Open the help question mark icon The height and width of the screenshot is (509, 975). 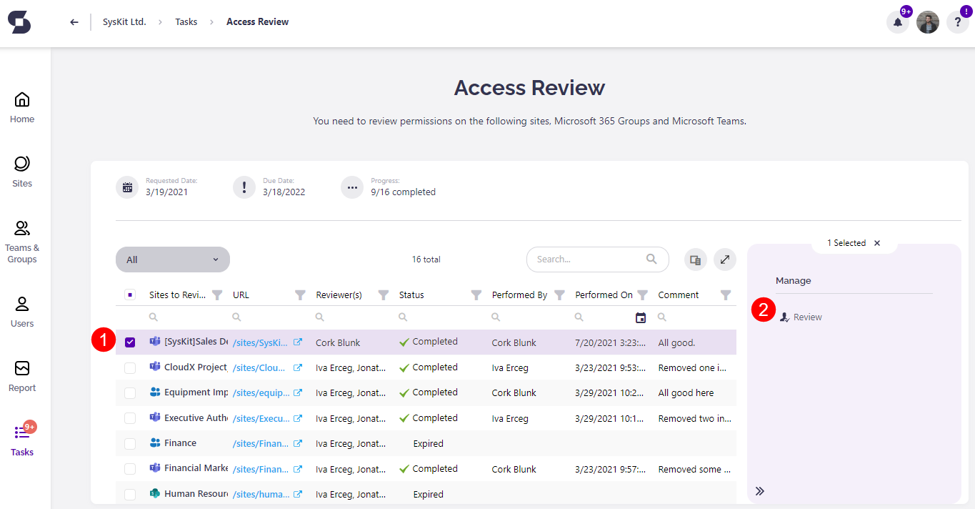[957, 22]
